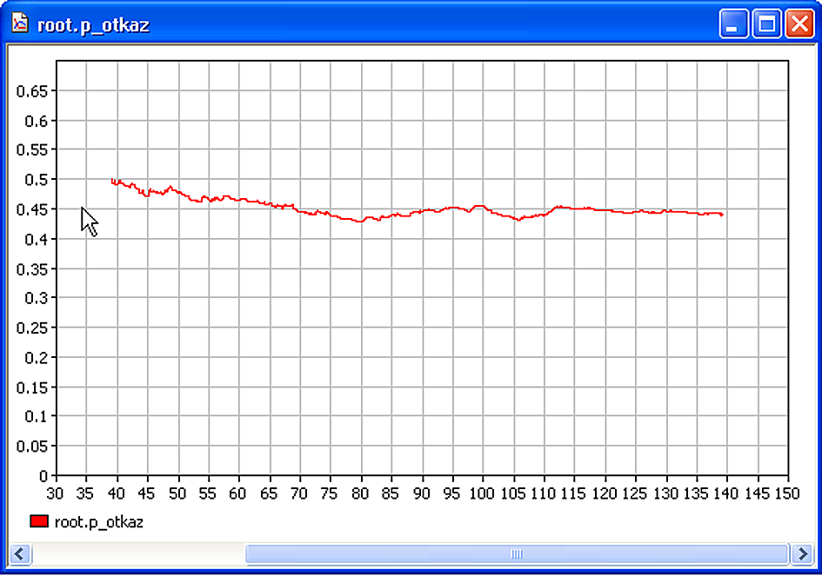The height and width of the screenshot is (576, 822).
Task: Click x-axis label 80
Action: (x=360, y=493)
